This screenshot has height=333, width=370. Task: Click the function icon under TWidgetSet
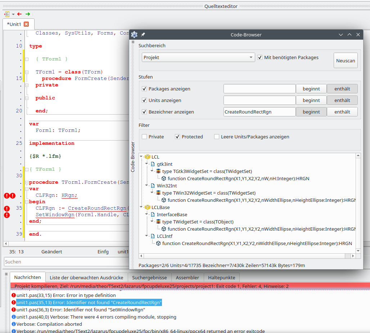pyautogui.click(x=164, y=229)
